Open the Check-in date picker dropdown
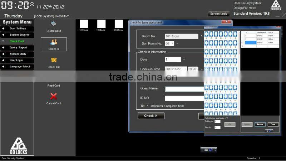The height and width of the screenshot is (161, 286). pos(185,69)
